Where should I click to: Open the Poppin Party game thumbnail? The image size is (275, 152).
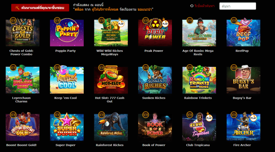coord(67,33)
